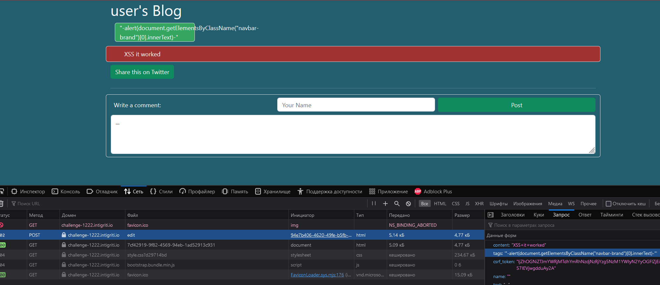This screenshot has height=285, width=660.
Task: Open the Заголовки details tab
Action: (x=512, y=215)
